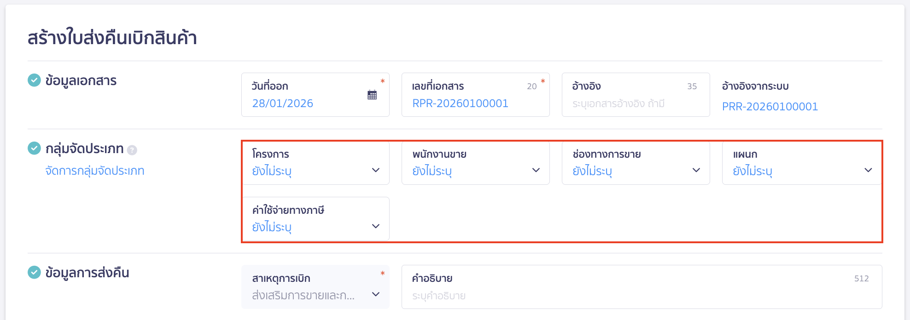Open the calendar date picker for วันที่ออก
The image size is (910, 320).
pos(372,94)
